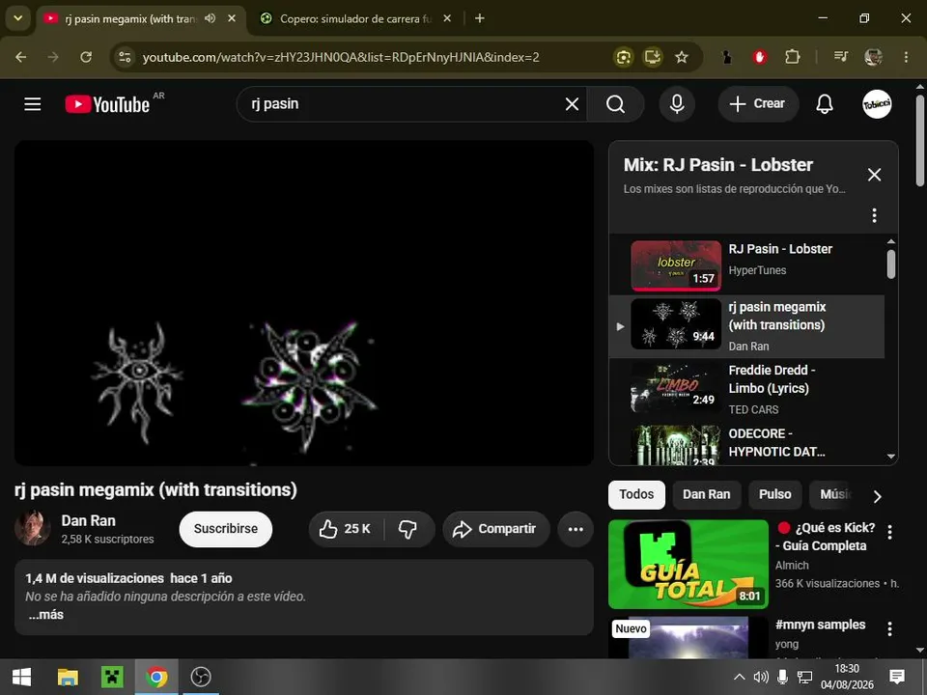Play Freddie Dredd - Limbo (Lyrics)
Viewport: 927px width, 695px height.
(747, 389)
